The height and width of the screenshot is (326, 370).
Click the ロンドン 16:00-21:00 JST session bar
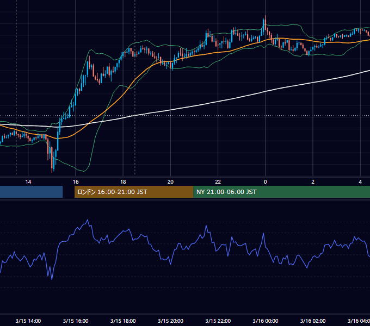point(134,192)
